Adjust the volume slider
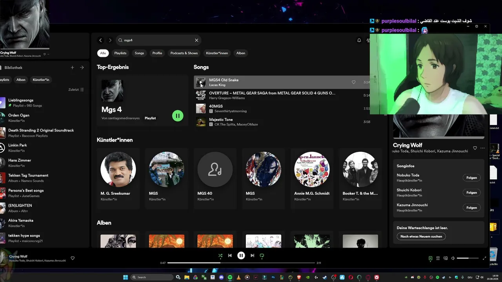 click(x=468, y=258)
